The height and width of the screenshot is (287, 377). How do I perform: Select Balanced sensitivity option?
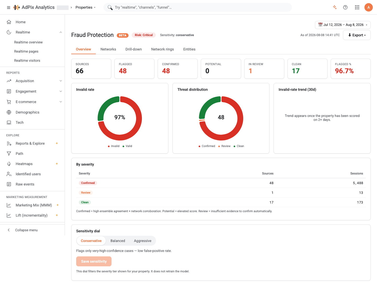pyautogui.click(x=118, y=241)
